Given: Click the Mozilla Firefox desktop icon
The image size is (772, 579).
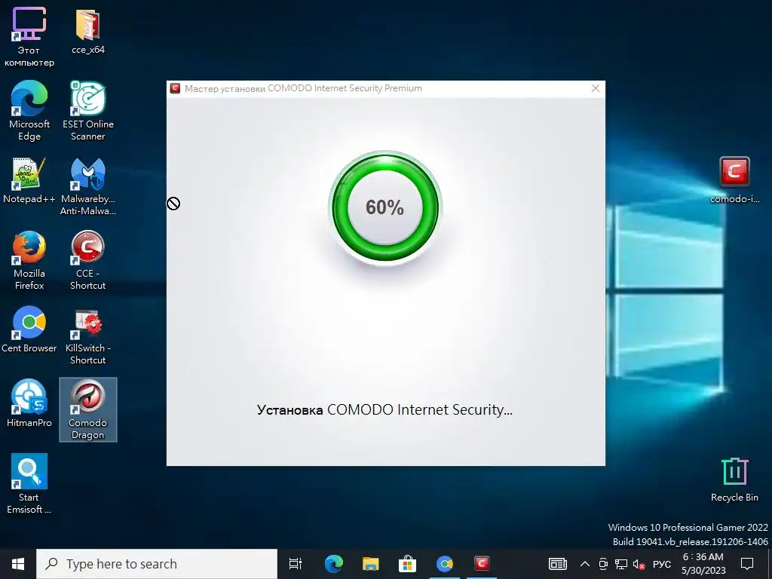Looking at the screenshot, I should pos(29,260).
